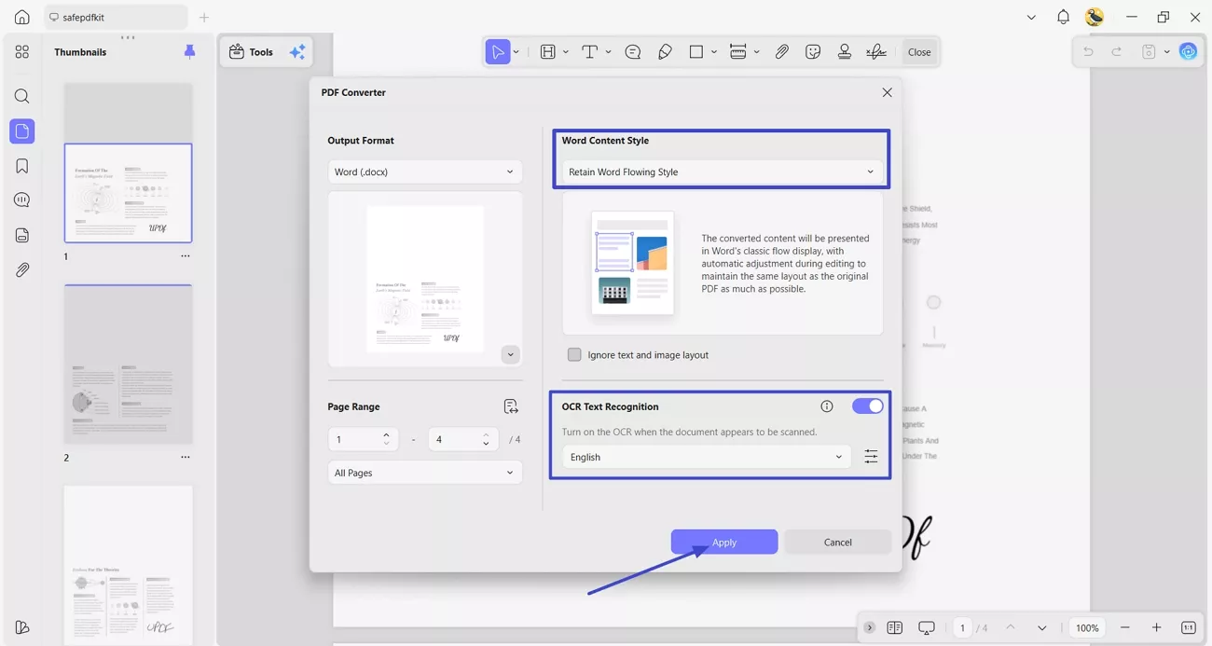Image resolution: width=1212 pixels, height=646 pixels.
Task: Click the undo button
Action: [1088, 52]
